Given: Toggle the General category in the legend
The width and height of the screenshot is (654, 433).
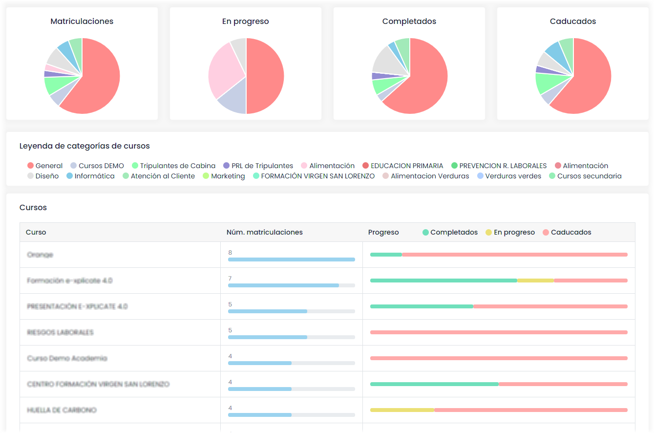Looking at the screenshot, I should 45,166.
